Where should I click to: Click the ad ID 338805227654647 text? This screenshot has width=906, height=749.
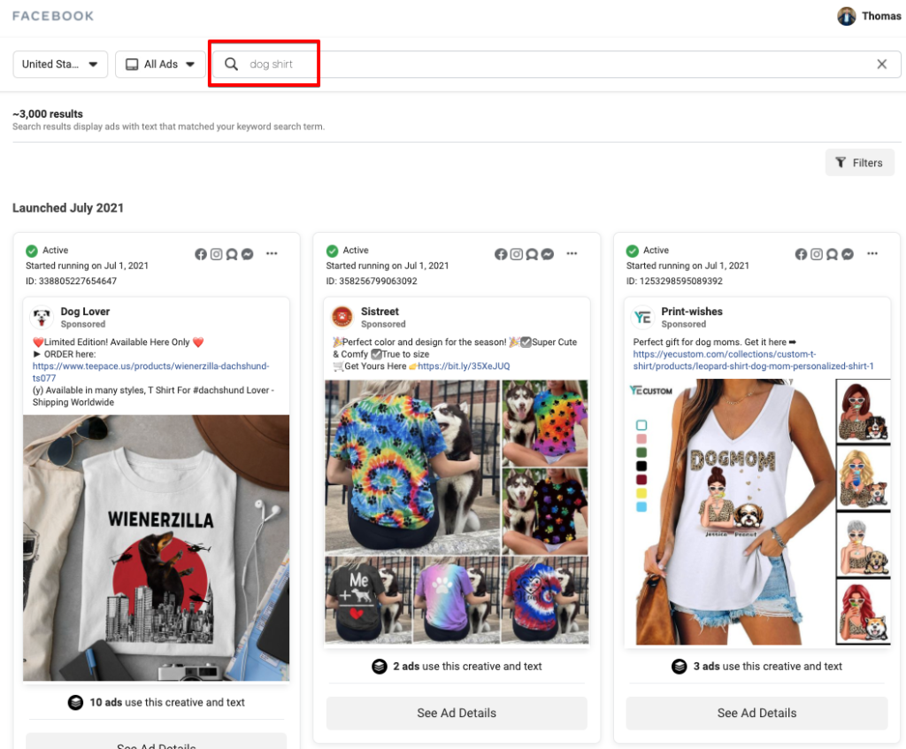[71, 281]
